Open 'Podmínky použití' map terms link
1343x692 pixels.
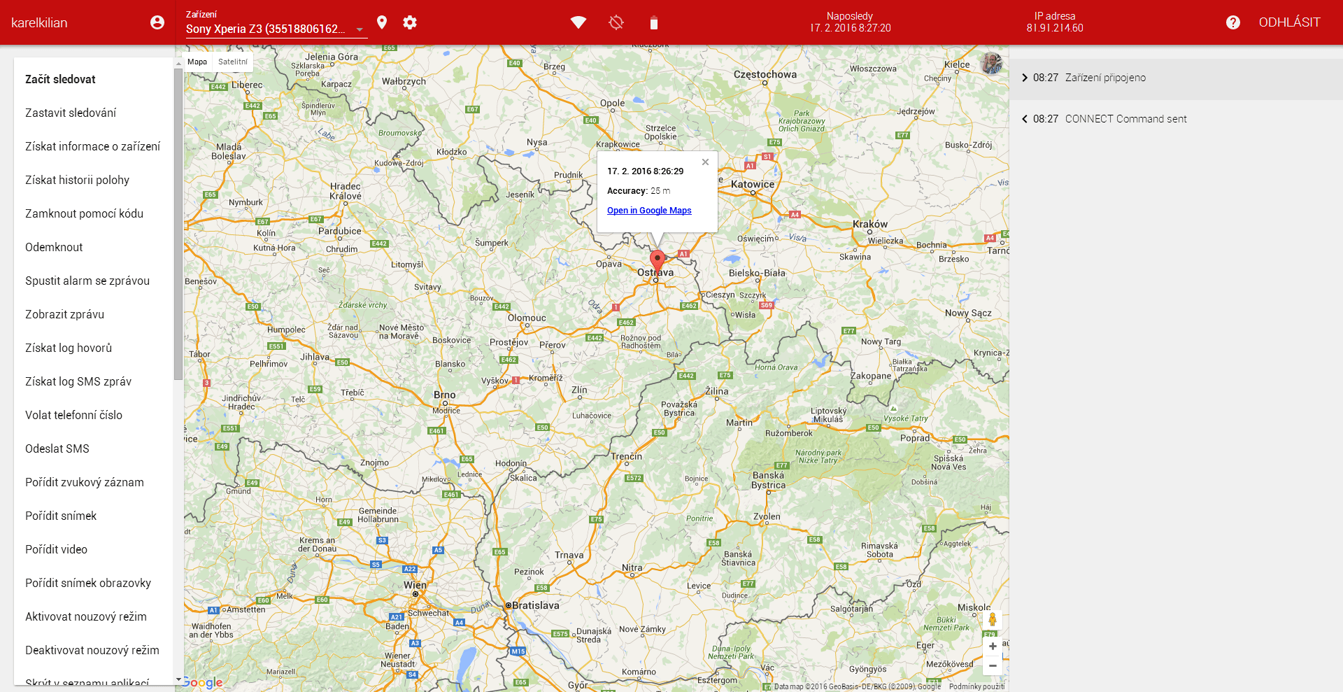coord(976,686)
